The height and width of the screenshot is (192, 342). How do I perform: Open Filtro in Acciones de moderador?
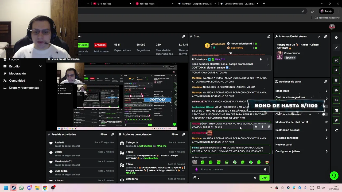(x=174, y=134)
